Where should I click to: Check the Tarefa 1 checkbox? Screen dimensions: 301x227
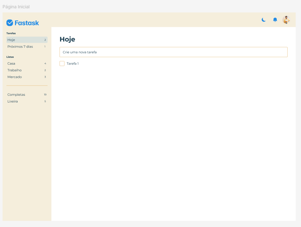pos(62,64)
